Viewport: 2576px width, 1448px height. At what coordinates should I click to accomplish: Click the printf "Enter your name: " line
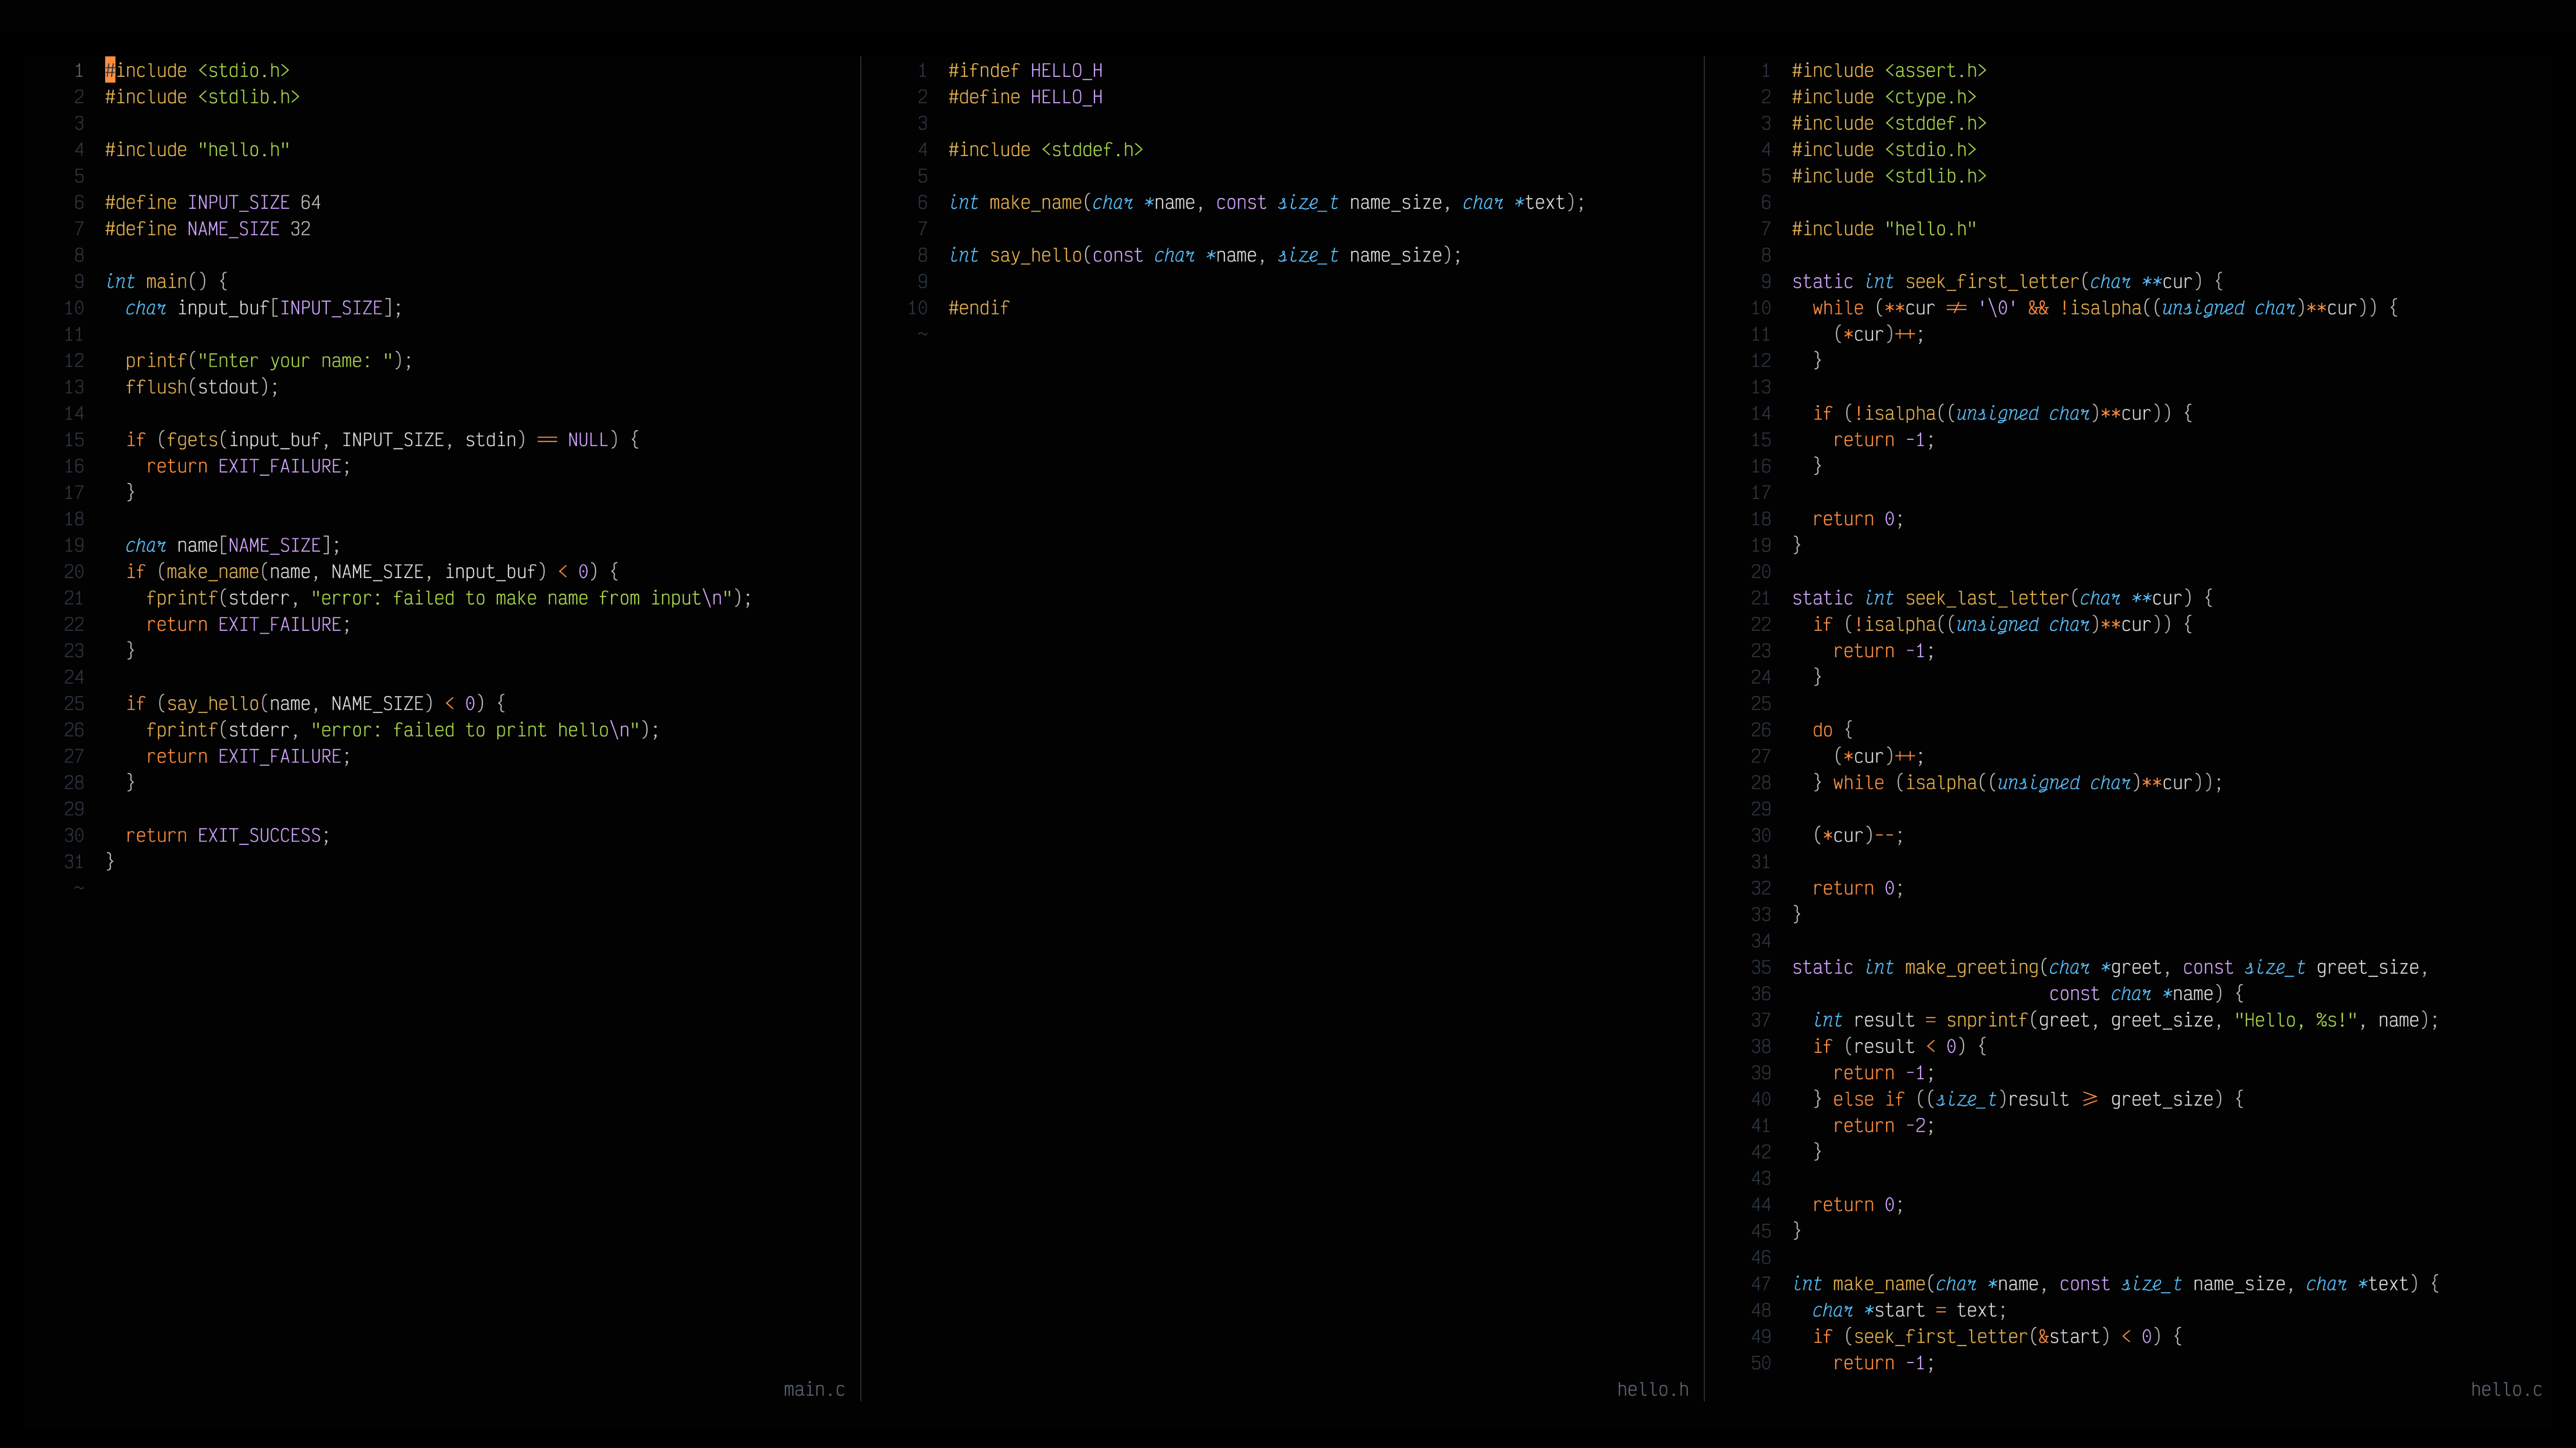269,361
